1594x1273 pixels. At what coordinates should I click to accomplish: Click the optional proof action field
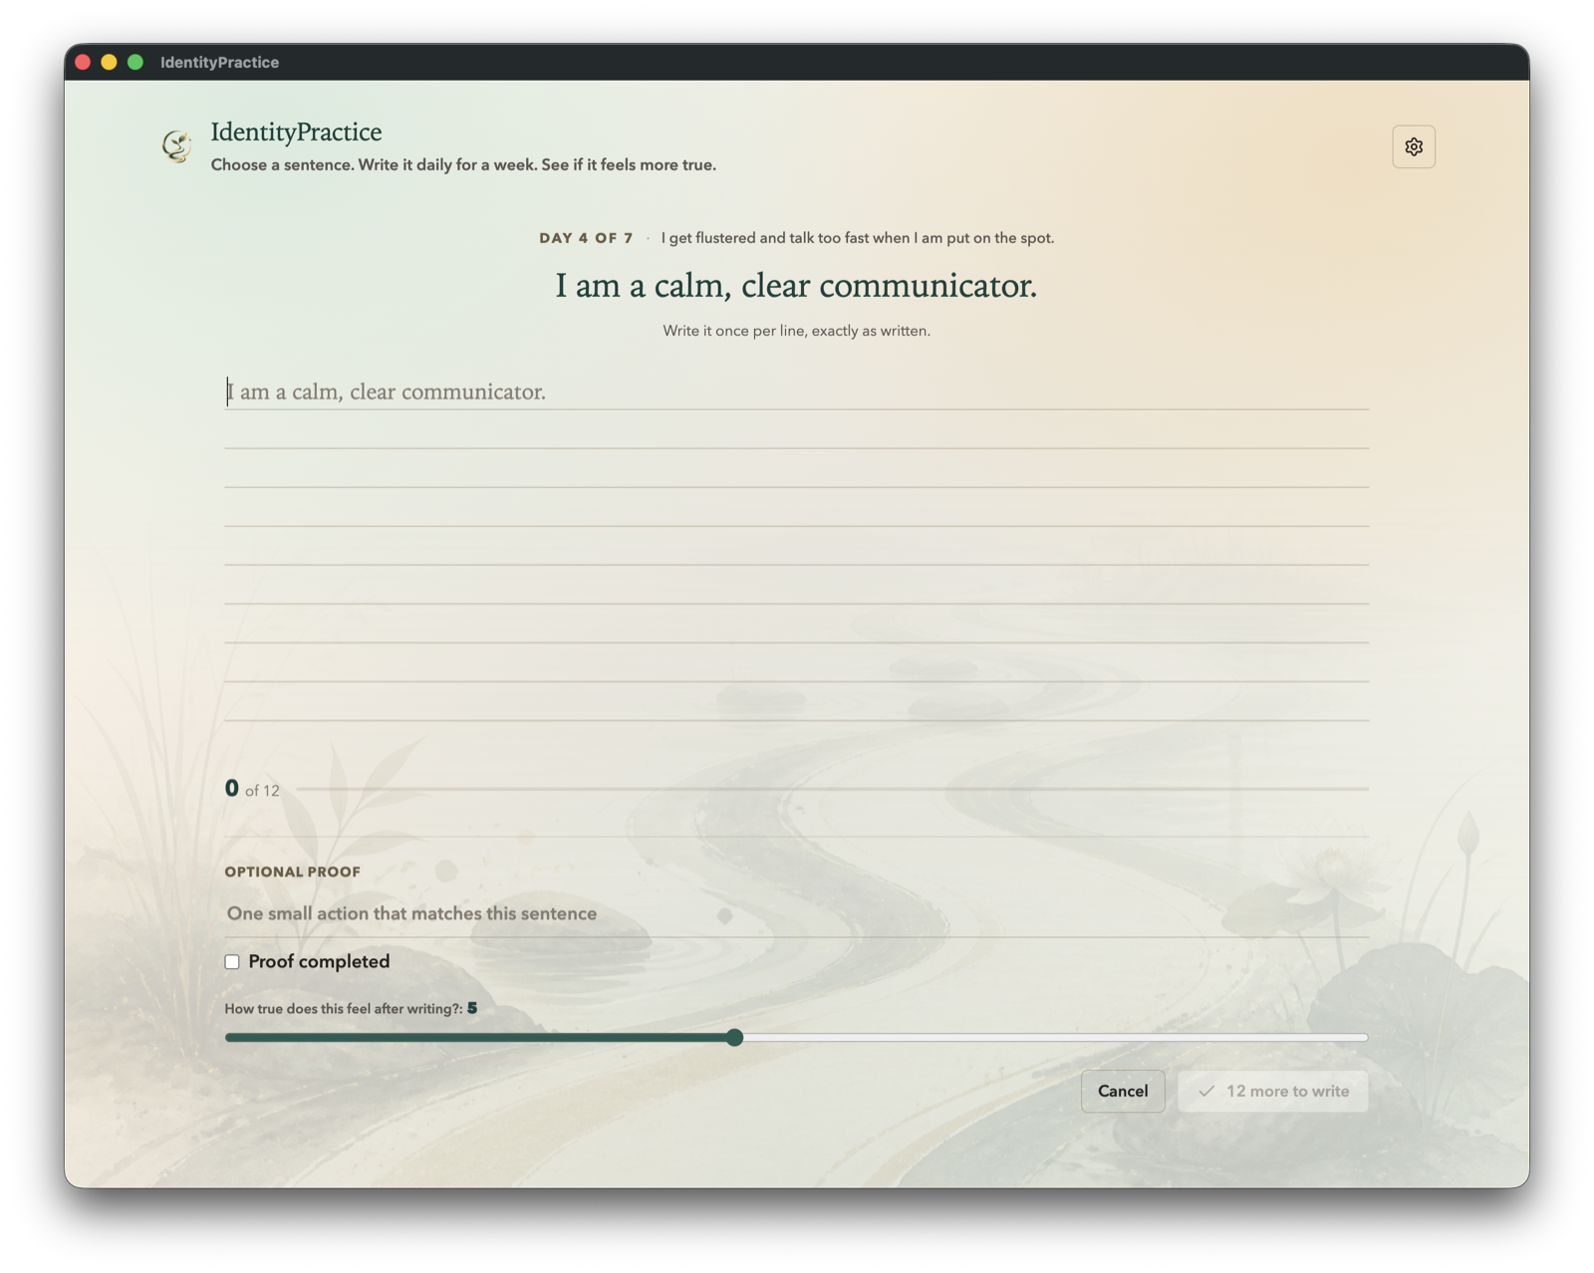click(796, 913)
